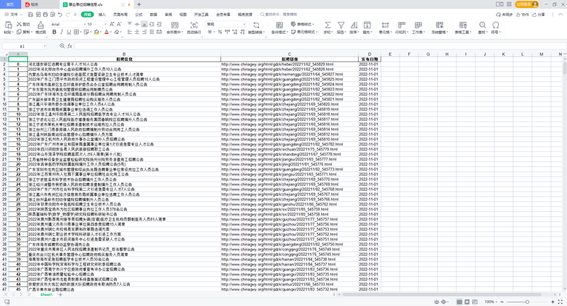Switch to the Developer Tools (开发工具) tab

tap(201, 14)
